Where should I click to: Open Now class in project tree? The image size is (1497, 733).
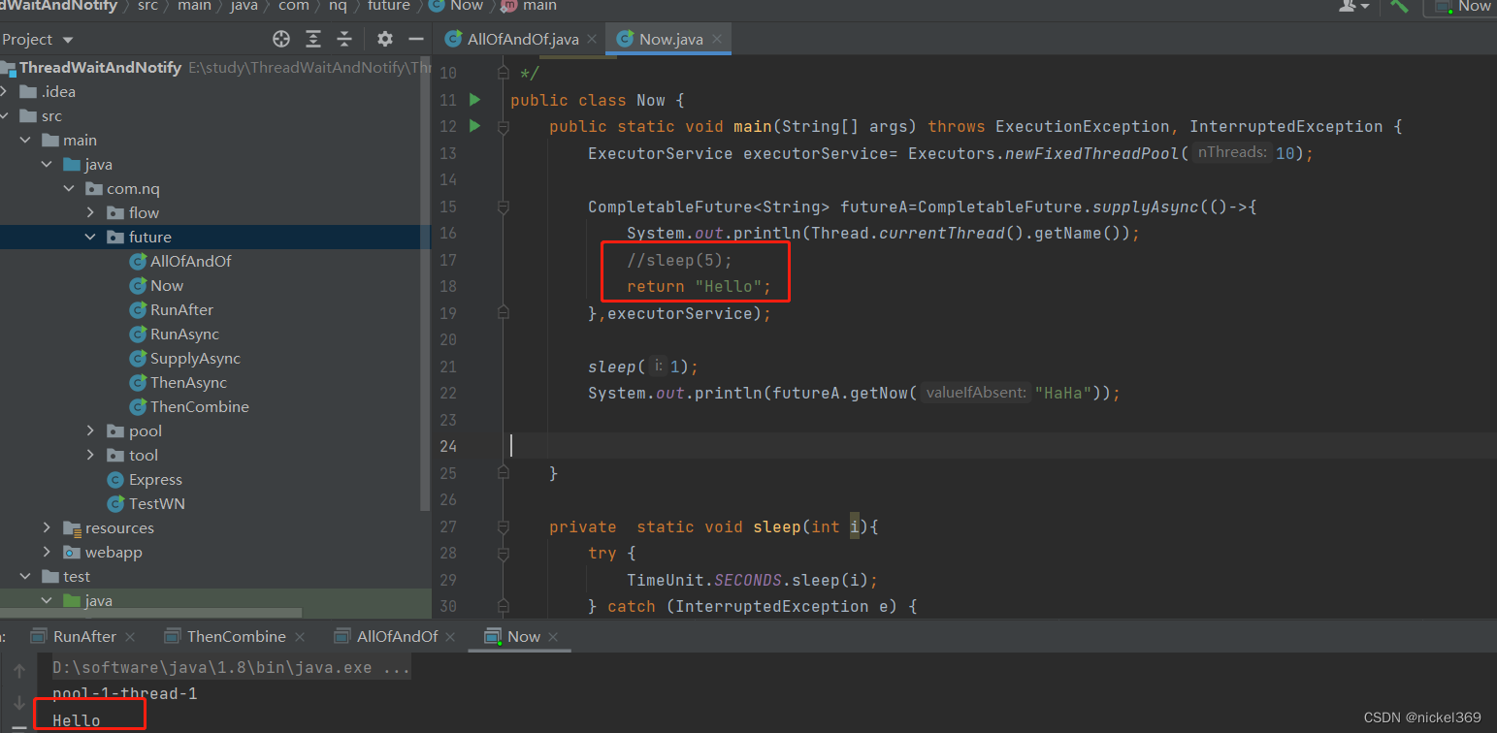tap(167, 286)
